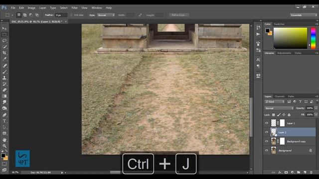The height and width of the screenshot is (179, 319).
Task: Click the Refine Edge button
Action: pos(179,15)
